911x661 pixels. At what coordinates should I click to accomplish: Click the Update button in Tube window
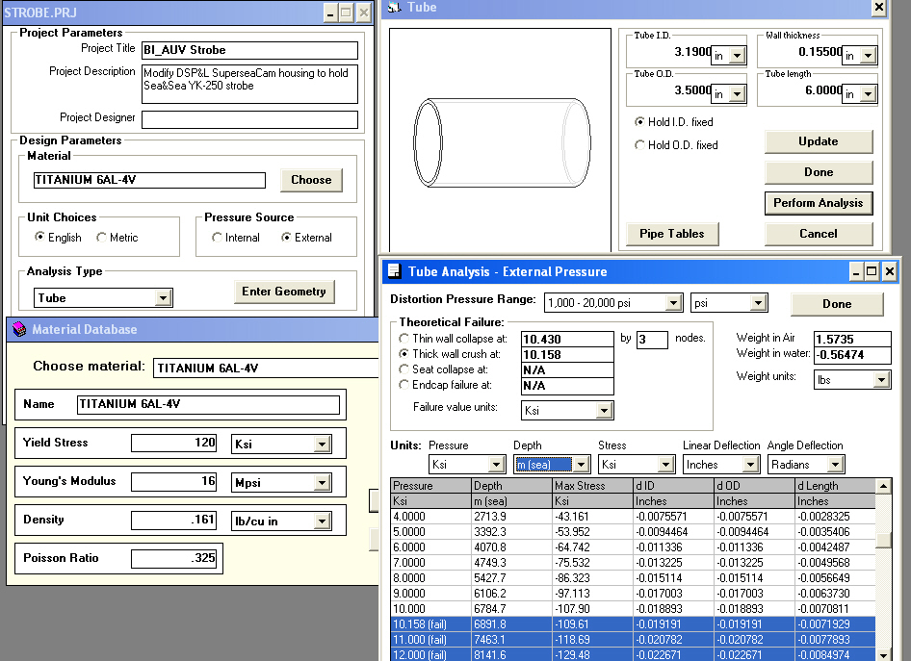(x=819, y=141)
